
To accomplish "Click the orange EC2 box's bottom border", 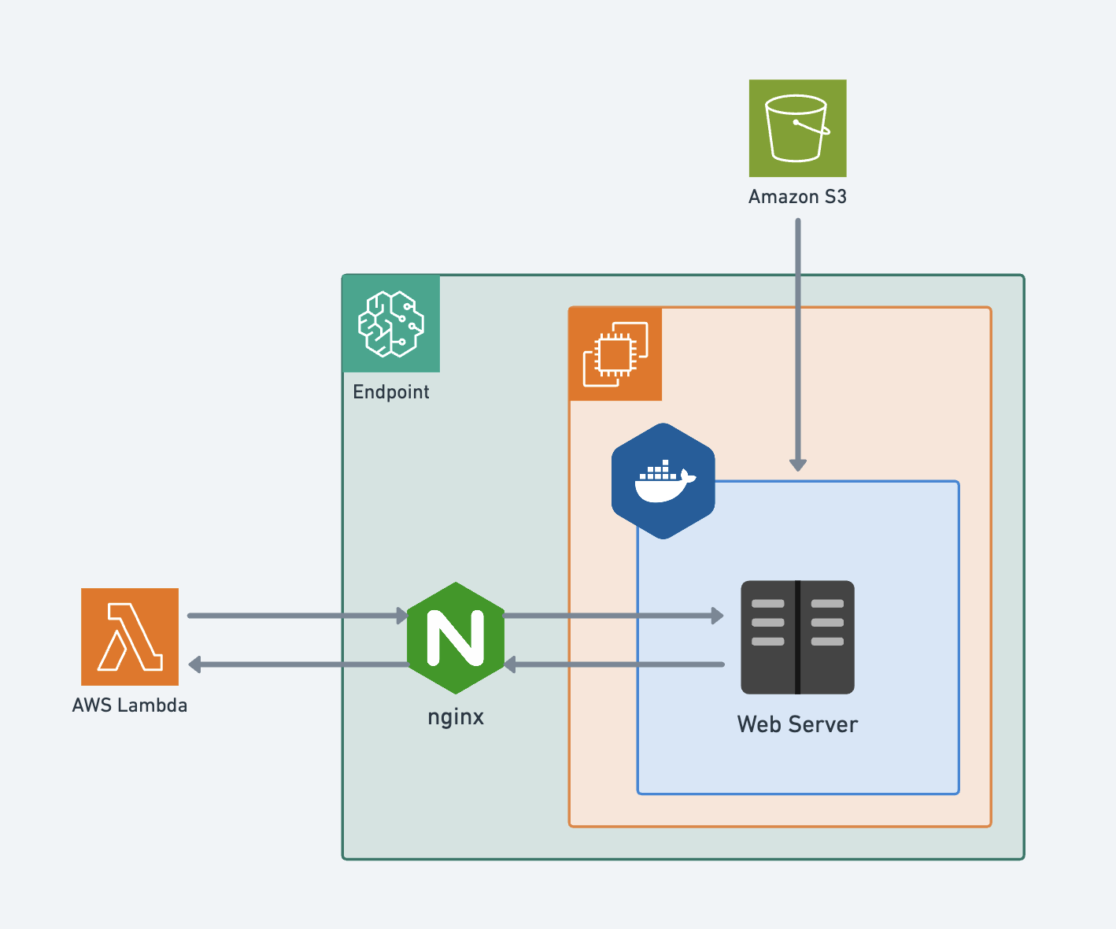I will [779, 826].
